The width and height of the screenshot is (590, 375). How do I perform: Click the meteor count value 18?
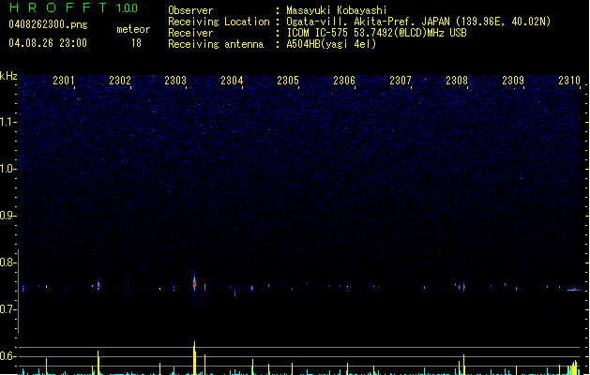[136, 43]
